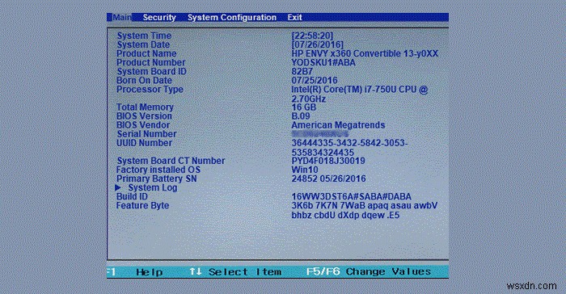Screen dimensions: 566x294
Task: Click the up-down arrows Select Item hint
Action: 236,272
